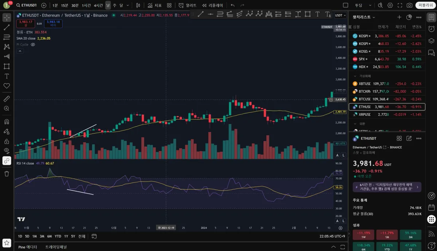This screenshot has width=437, height=251.
Task: Expand the timeframe dropdown arrow
Action: coord(128,5)
